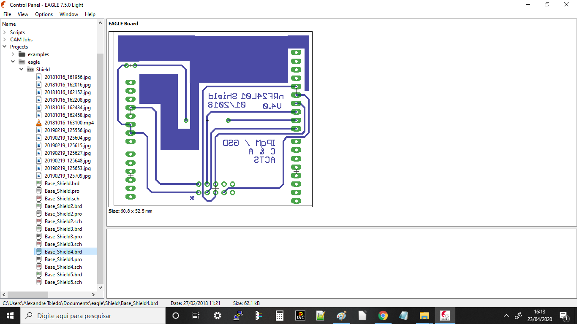This screenshot has height=324, width=577.
Task: Open the Calculator from the taskbar
Action: (x=279, y=316)
